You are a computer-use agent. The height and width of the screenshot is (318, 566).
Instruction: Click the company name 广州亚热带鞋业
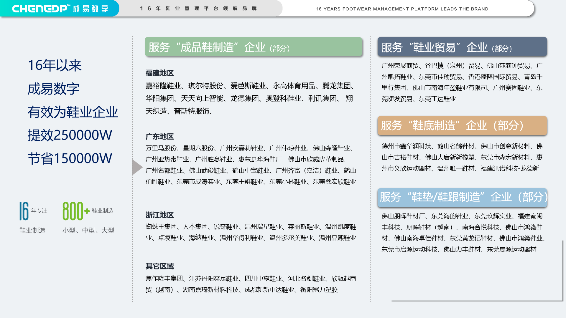click(167, 159)
